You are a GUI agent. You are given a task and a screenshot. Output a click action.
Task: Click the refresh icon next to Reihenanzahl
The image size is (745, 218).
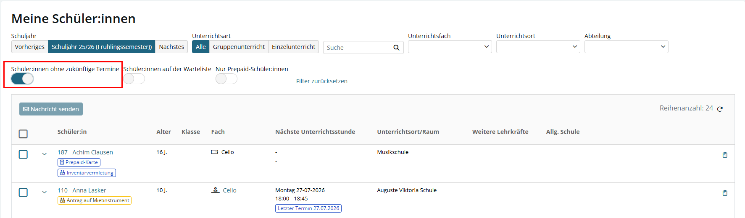pyautogui.click(x=720, y=109)
